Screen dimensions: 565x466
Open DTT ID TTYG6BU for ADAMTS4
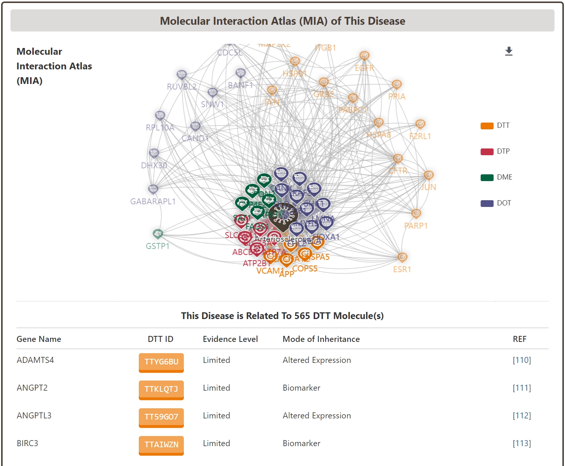(161, 362)
